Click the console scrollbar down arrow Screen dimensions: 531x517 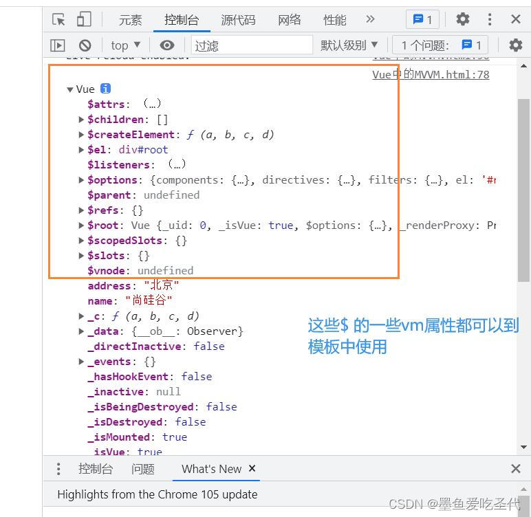(523, 448)
